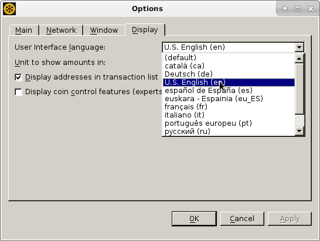
Task: Click the scroll-up arrow in language list
Action: click(299, 58)
